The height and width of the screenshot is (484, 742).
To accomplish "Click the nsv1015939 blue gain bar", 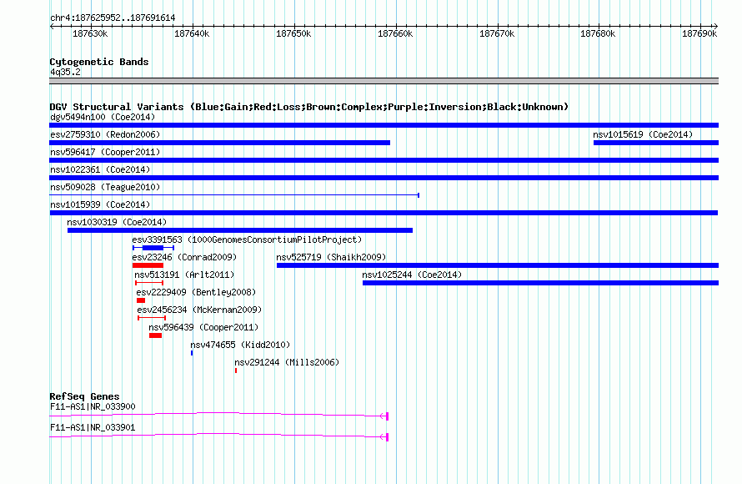I will [384, 213].
